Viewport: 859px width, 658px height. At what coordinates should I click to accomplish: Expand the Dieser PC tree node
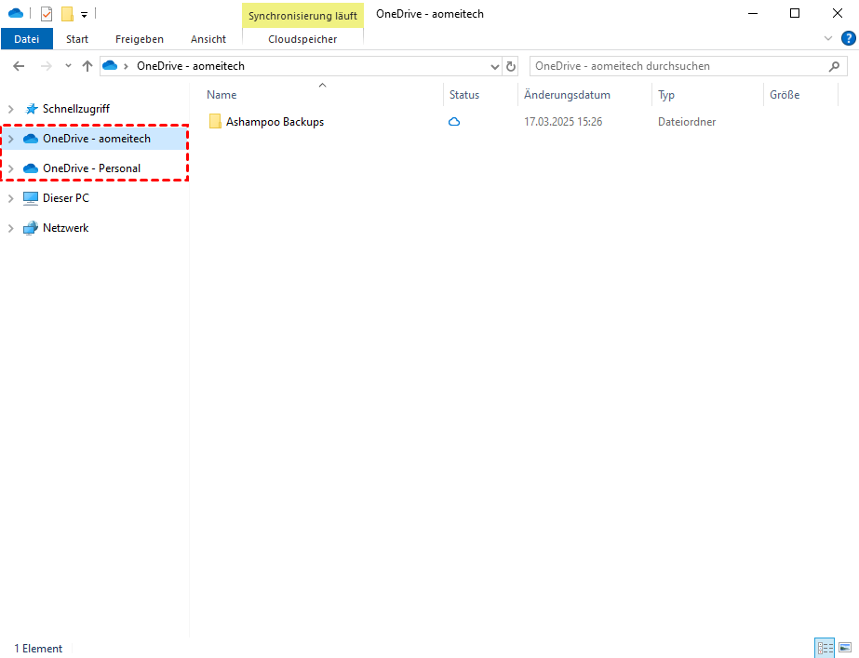click(10, 198)
